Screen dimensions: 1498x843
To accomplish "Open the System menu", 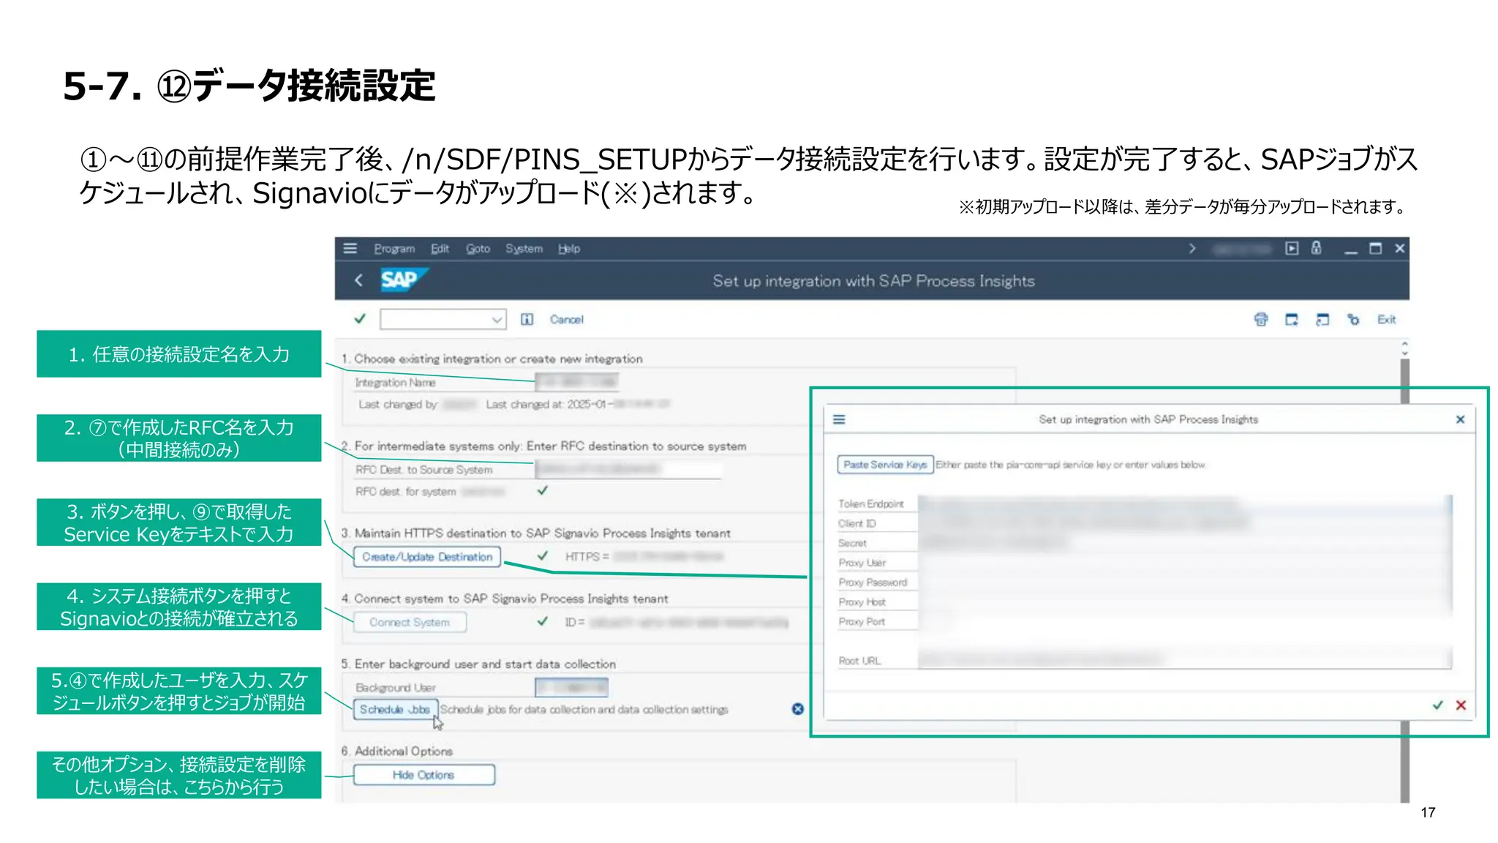I will coord(524,249).
